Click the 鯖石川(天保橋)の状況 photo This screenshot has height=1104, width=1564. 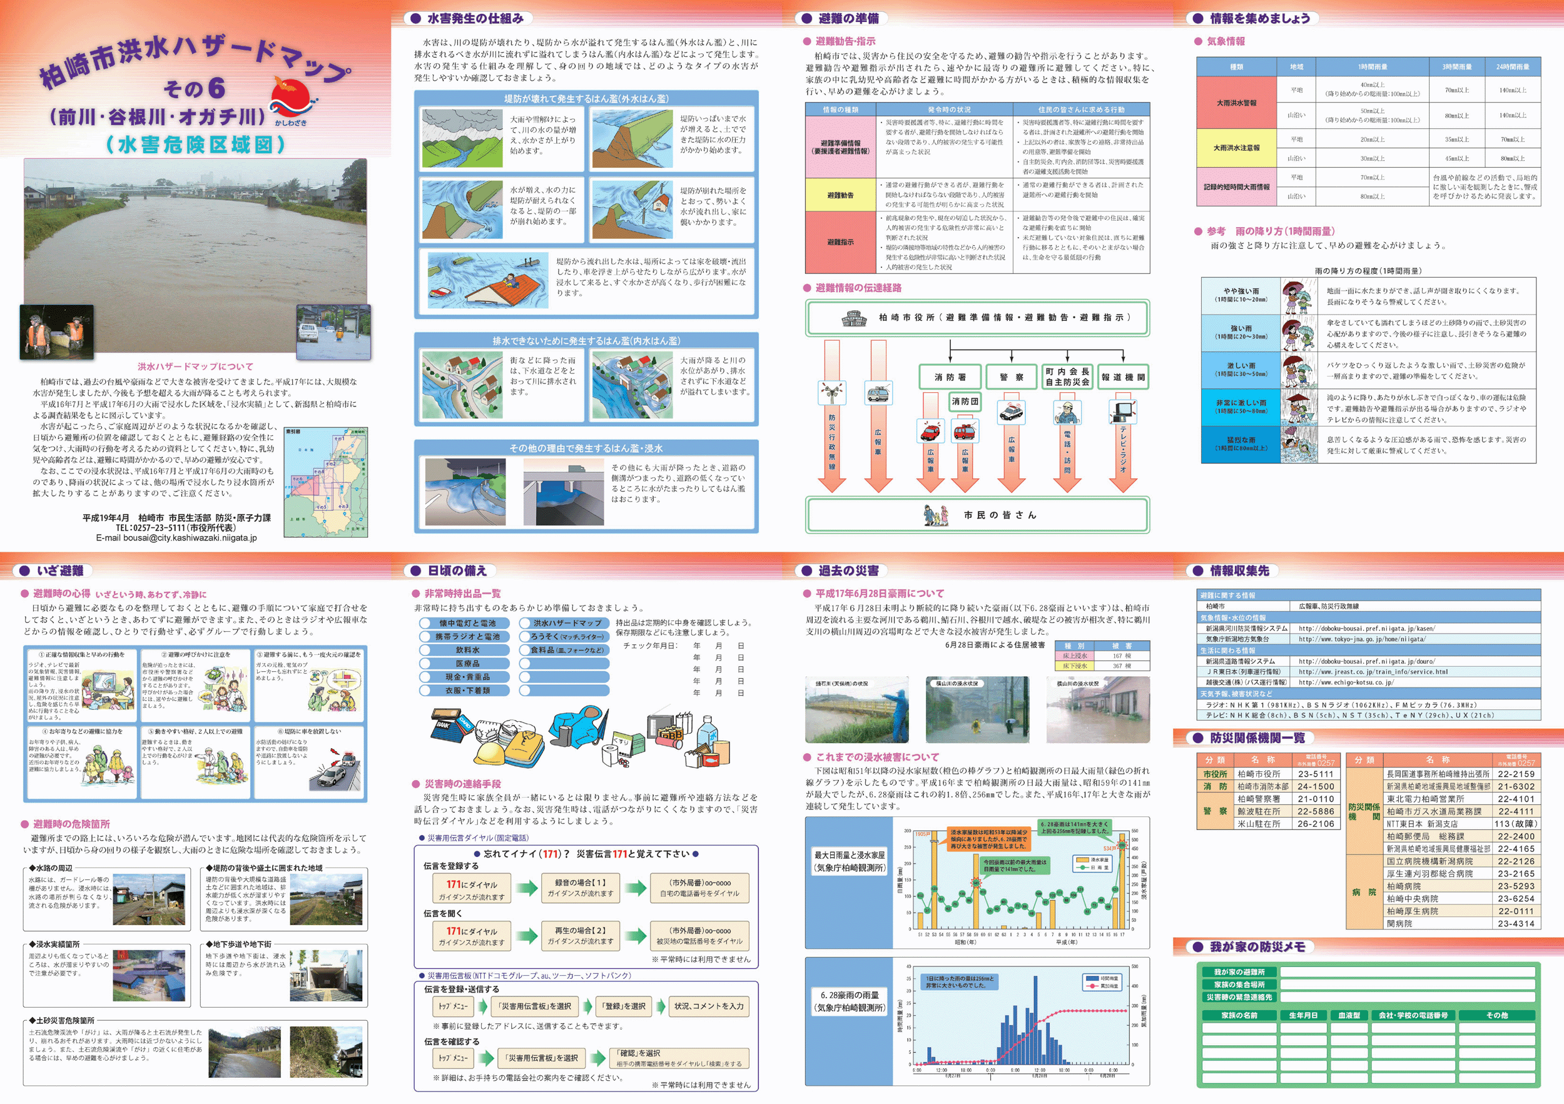pyautogui.click(x=857, y=710)
